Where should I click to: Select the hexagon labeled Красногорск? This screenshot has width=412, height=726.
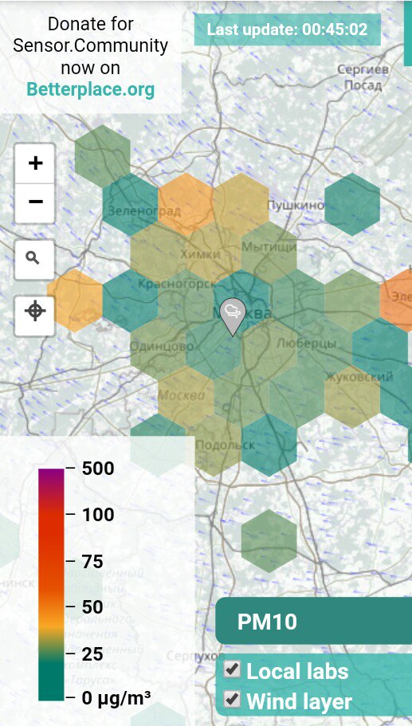pyautogui.click(x=186, y=300)
